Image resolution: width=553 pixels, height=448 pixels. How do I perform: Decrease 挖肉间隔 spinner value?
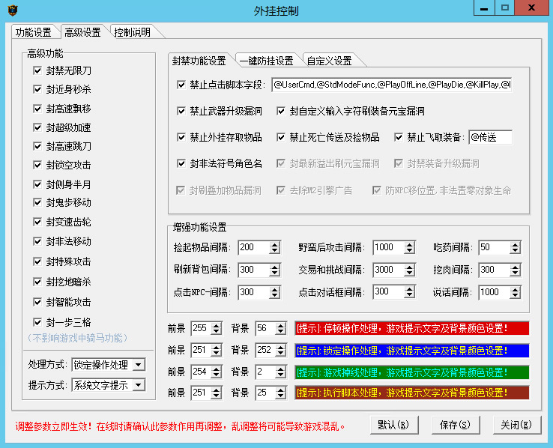pyautogui.click(x=515, y=273)
